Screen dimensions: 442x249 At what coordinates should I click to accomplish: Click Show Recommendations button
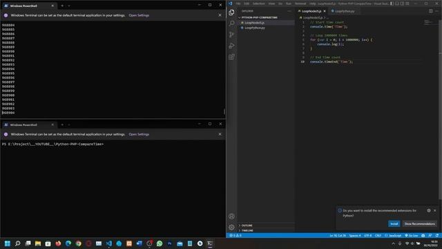[x=419, y=224]
